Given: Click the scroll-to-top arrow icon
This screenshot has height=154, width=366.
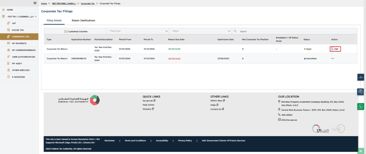Looking at the screenshot, I should pos(361,151).
